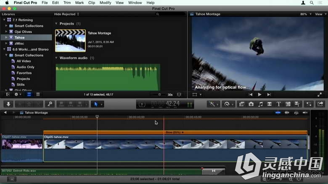Toggle Solo in the timeline
The height and width of the screenshot is (184, 328).
coord(296,113)
